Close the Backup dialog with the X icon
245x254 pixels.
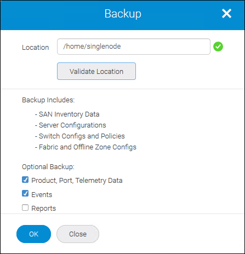click(x=226, y=14)
